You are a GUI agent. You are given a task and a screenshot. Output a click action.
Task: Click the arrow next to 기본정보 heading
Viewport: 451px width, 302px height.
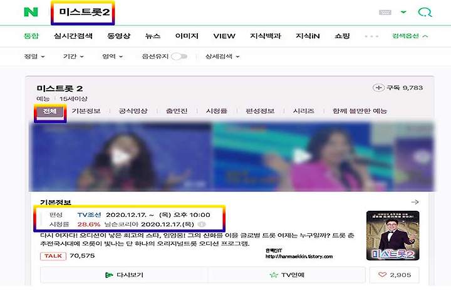click(415, 202)
